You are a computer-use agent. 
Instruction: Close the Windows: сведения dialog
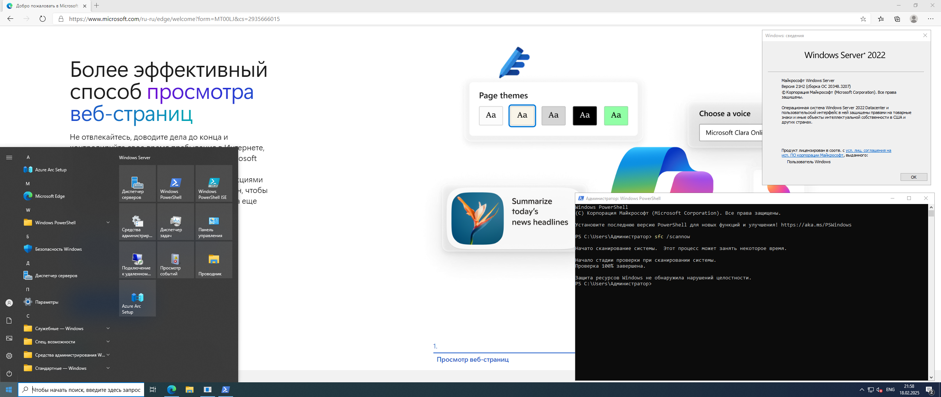(x=925, y=35)
